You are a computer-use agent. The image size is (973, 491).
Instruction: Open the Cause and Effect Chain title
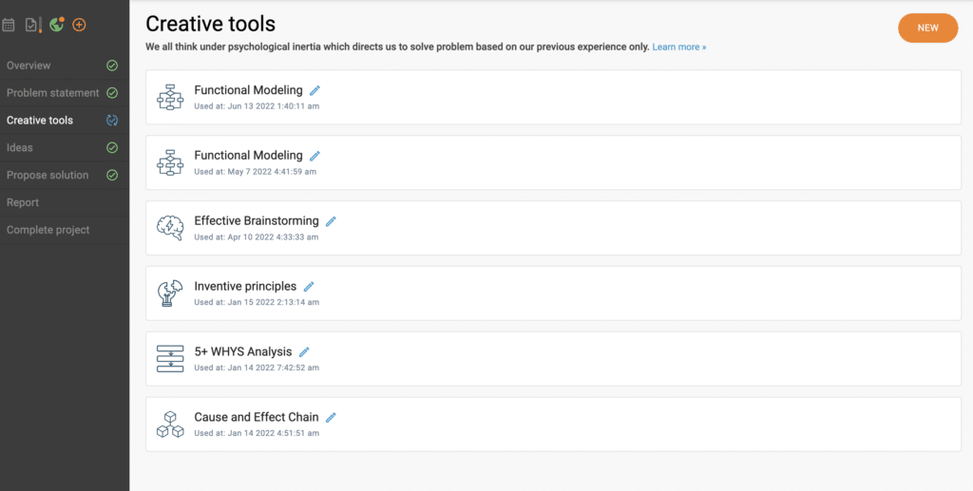click(x=257, y=417)
